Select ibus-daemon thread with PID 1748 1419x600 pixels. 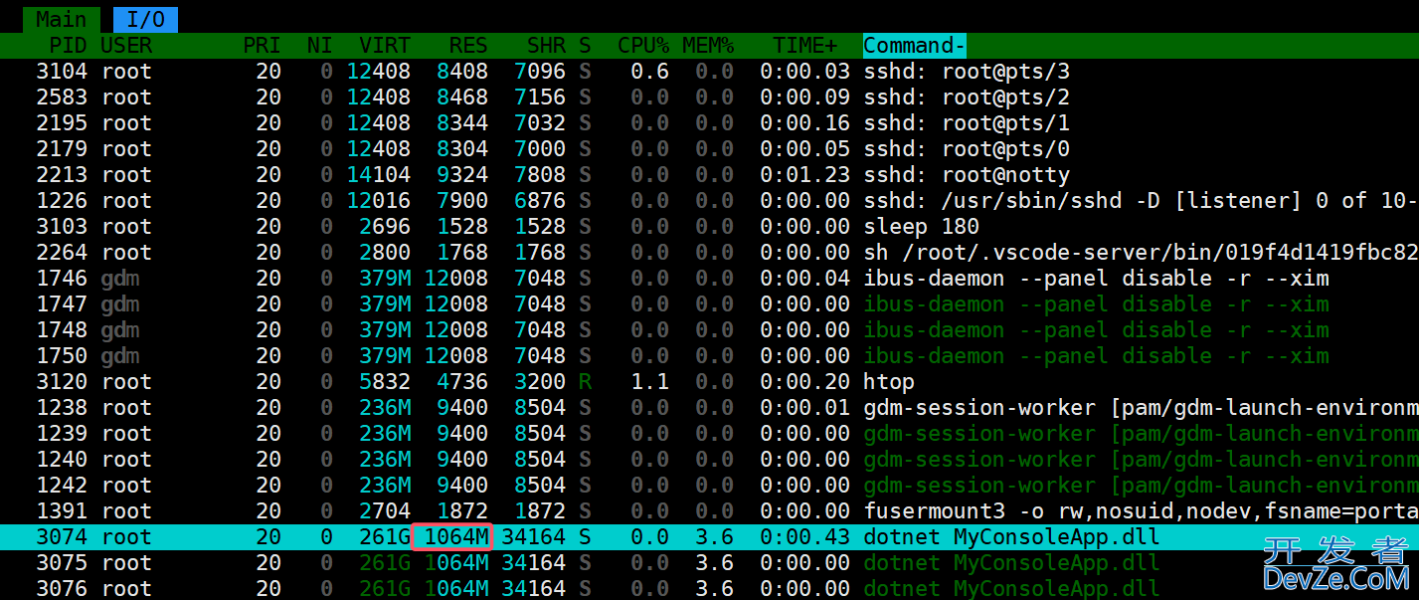click(709, 330)
